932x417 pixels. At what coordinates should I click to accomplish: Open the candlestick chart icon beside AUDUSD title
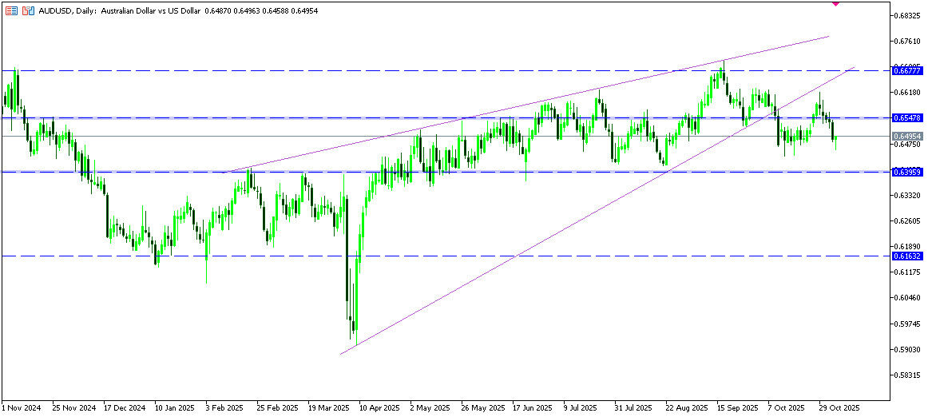pyautogui.click(x=28, y=11)
